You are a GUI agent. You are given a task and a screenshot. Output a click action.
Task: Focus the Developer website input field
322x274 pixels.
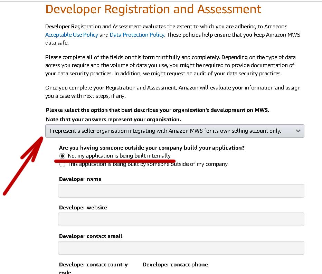181,219
